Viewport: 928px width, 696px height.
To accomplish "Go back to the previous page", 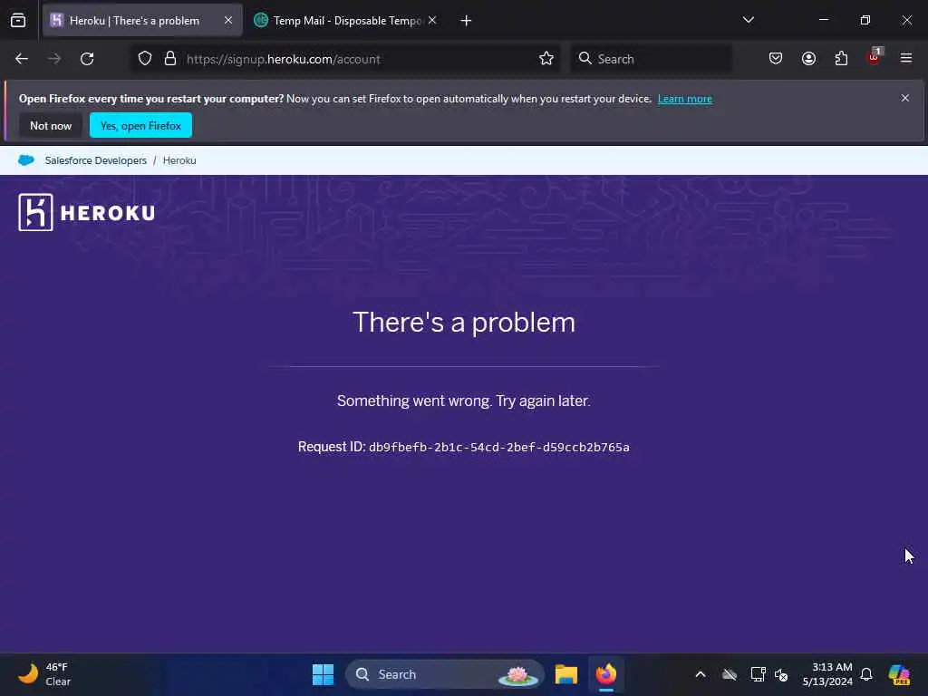I will [x=22, y=59].
